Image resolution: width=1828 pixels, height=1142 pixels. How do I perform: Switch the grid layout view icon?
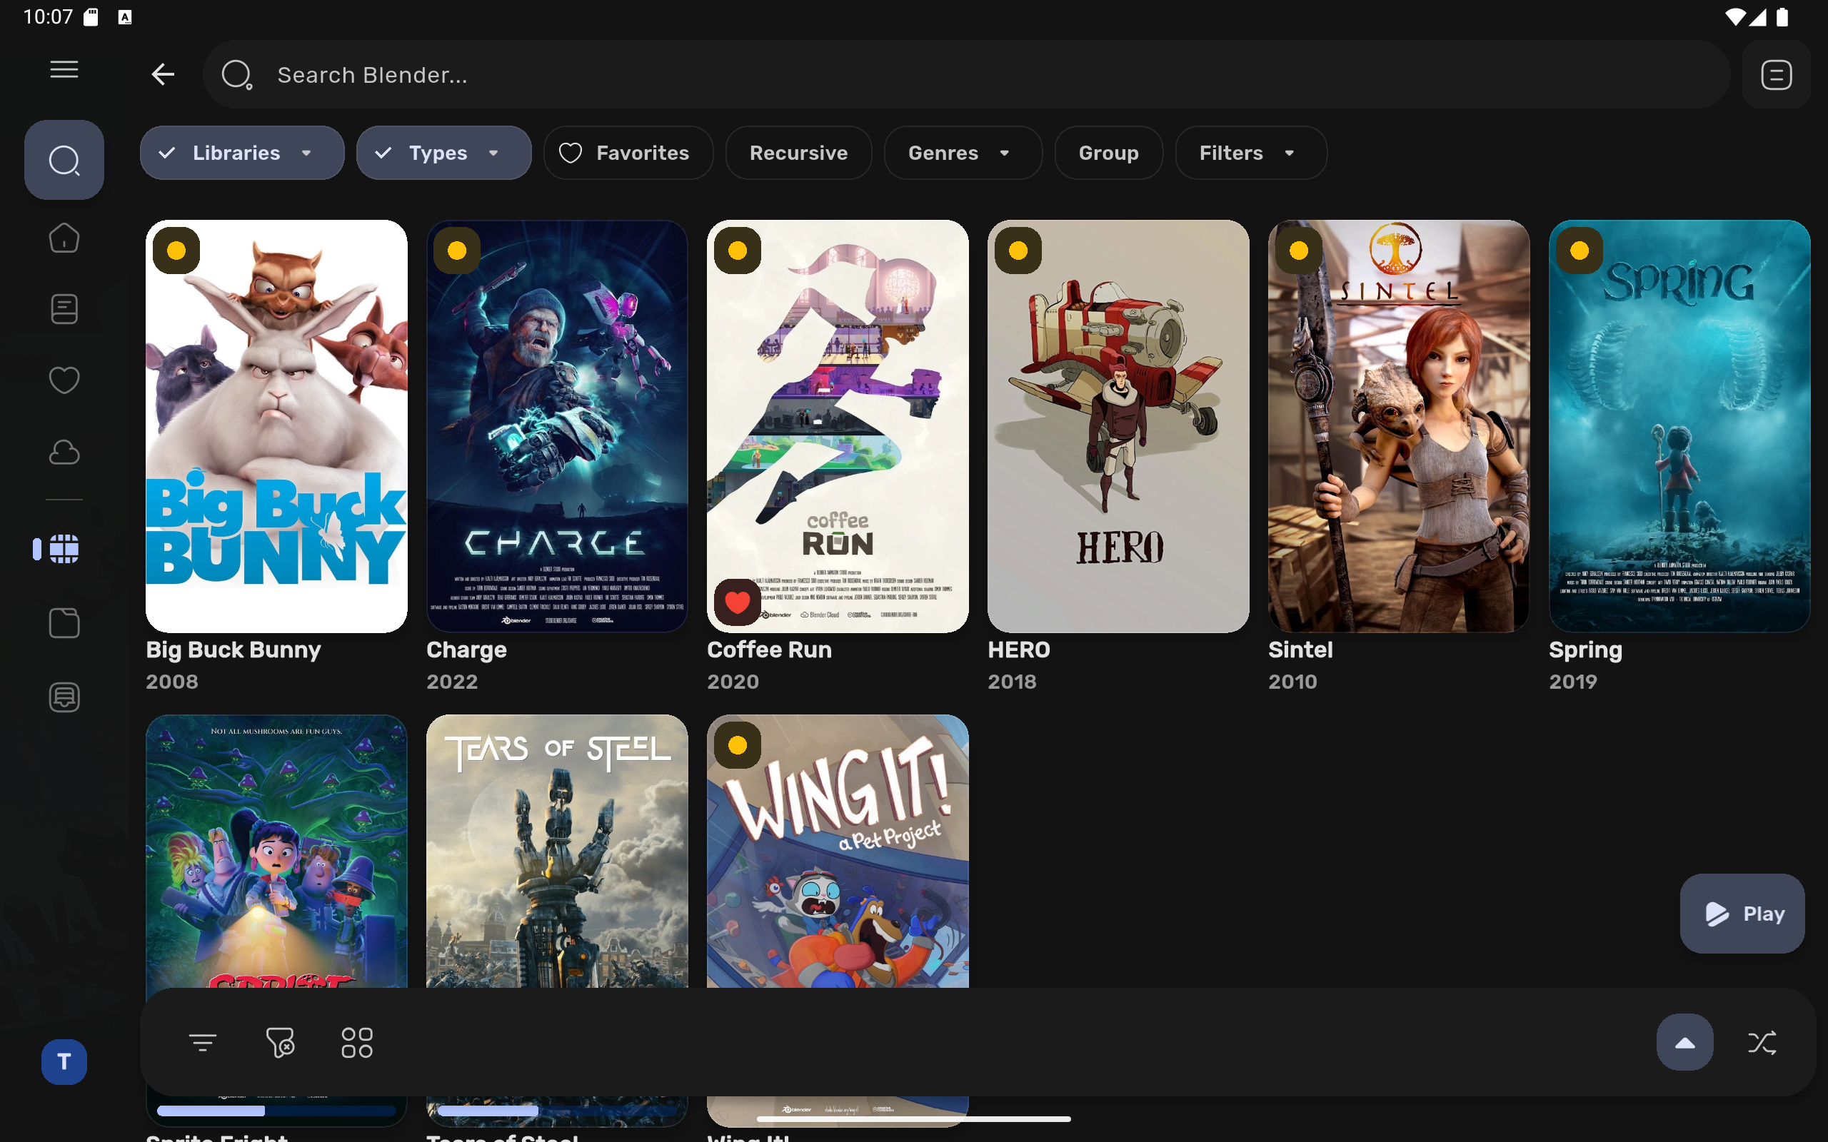point(357,1042)
